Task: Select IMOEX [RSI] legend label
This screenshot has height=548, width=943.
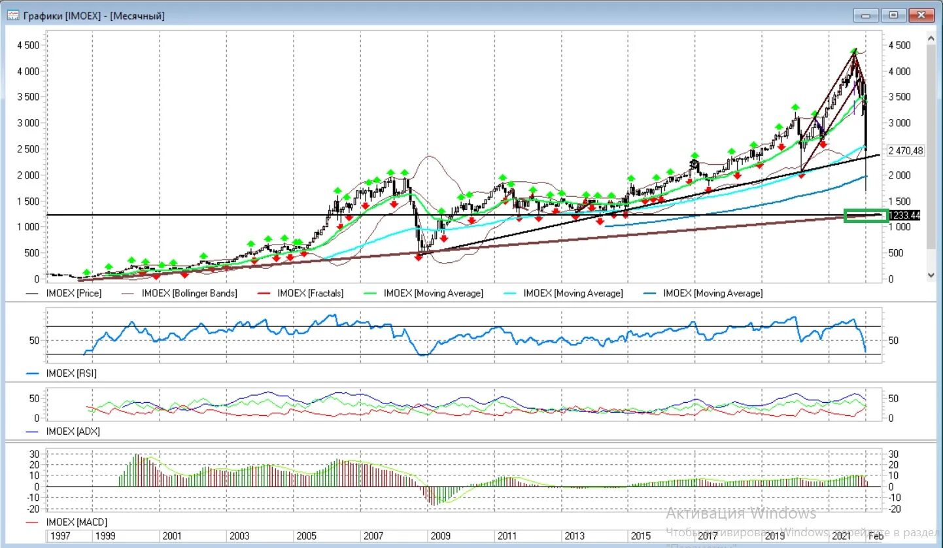Action: click(x=72, y=373)
